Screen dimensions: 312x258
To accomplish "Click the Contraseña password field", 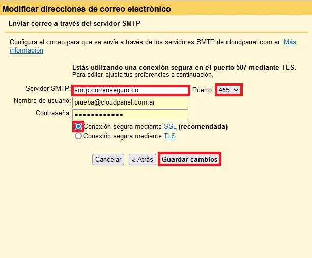I will coord(130,115).
